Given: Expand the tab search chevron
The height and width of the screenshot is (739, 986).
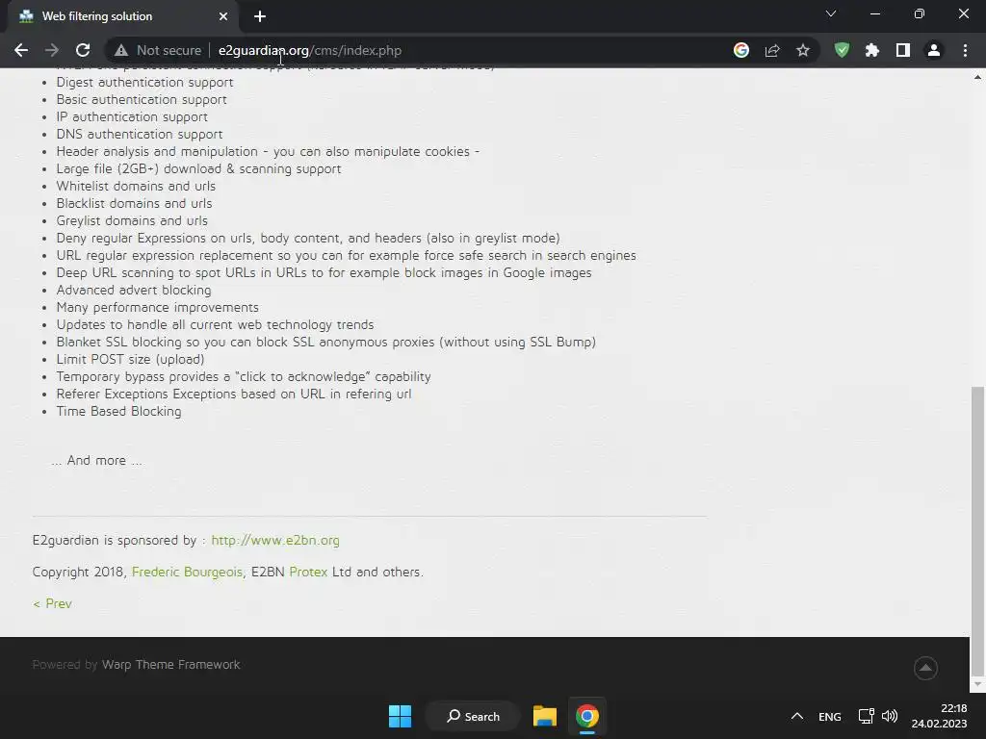Looking at the screenshot, I should click(x=831, y=13).
